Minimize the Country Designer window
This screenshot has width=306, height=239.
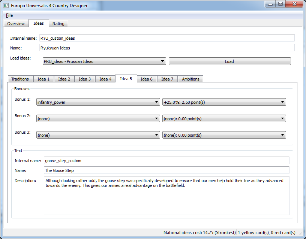[x=270, y=4]
